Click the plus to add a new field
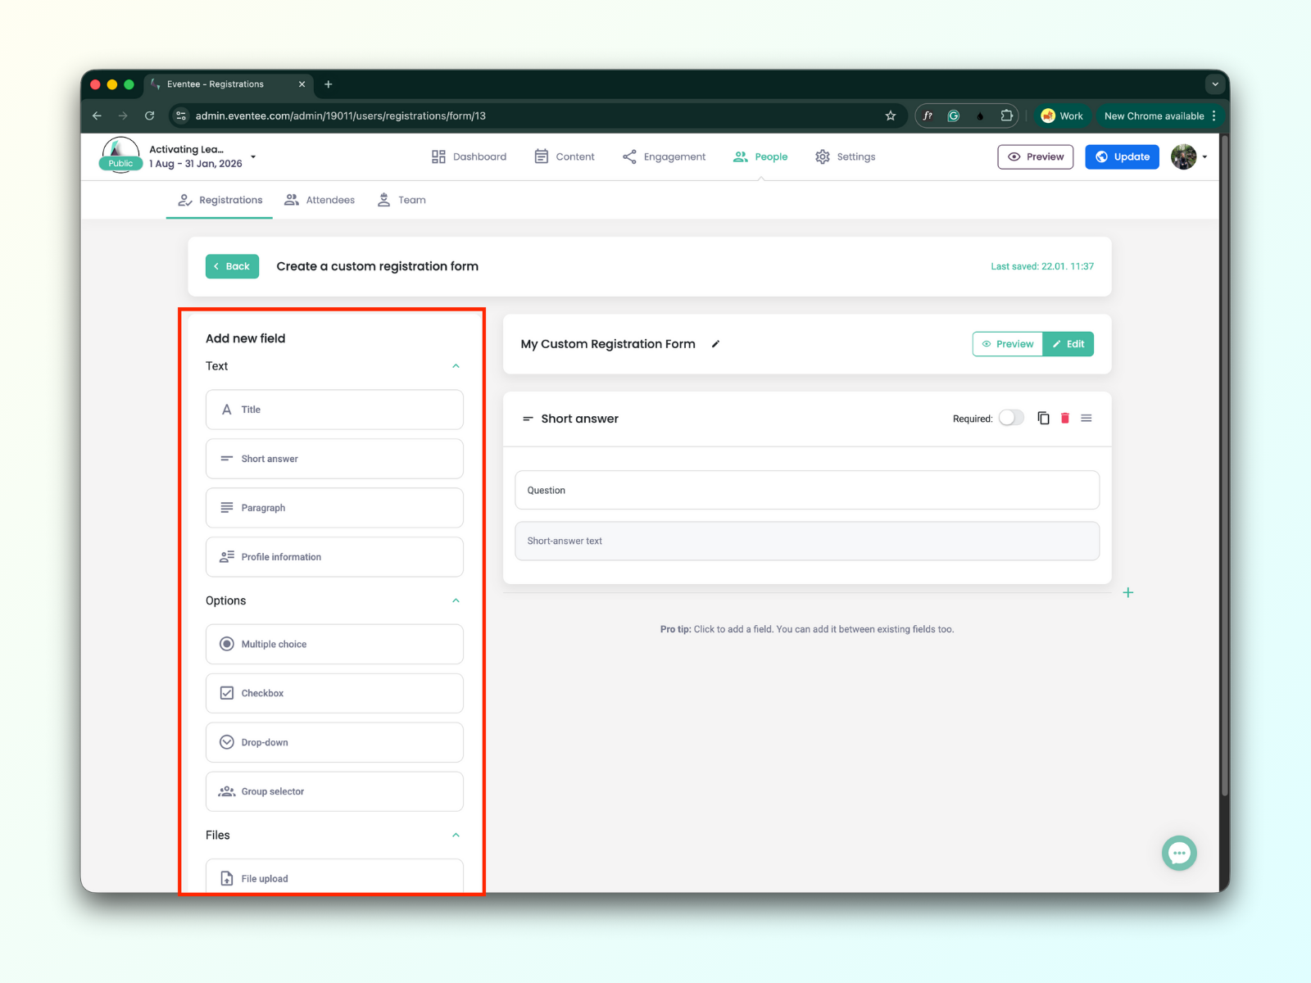Image resolution: width=1311 pixels, height=983 pixels. 1128,591
